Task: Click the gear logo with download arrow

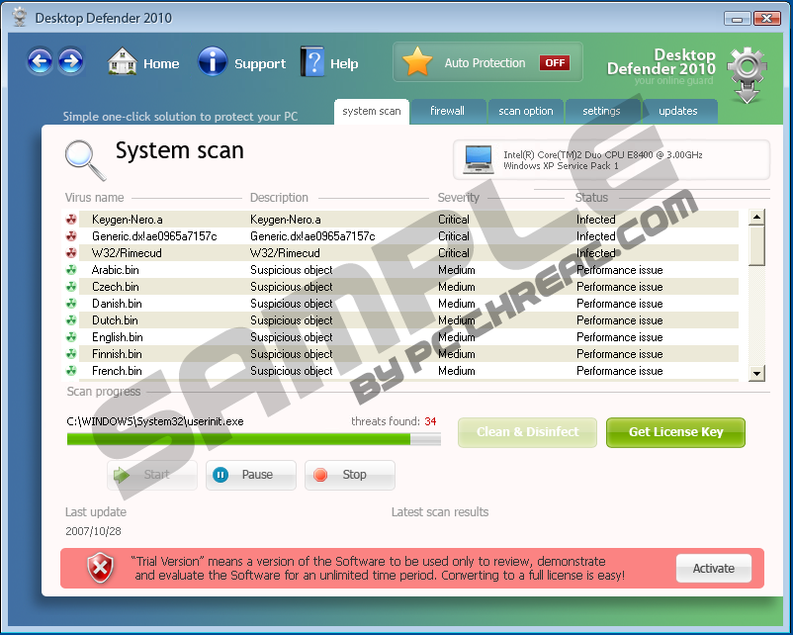Action: tap(747, 74)
